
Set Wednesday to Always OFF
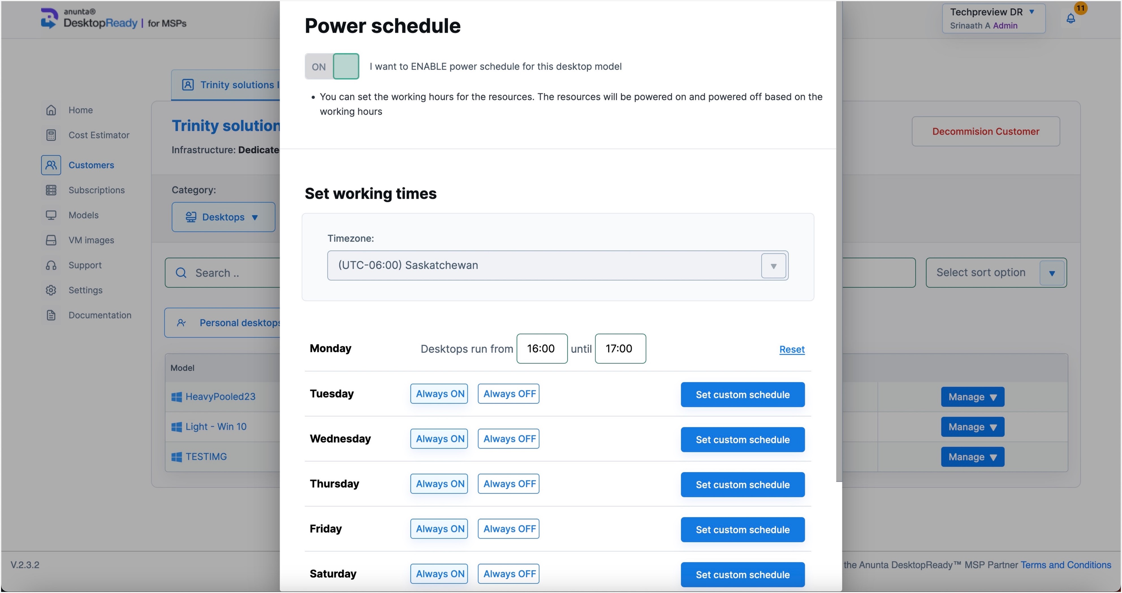(x=509, y=439)
